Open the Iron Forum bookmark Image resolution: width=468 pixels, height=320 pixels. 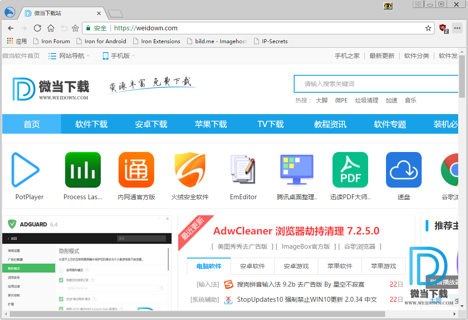point(52,41)
